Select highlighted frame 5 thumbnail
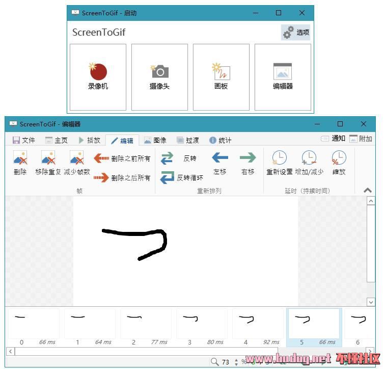 pyautogui.click(x=314, y=328)
